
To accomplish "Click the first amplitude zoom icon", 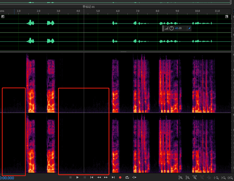I will coord(181,177).
